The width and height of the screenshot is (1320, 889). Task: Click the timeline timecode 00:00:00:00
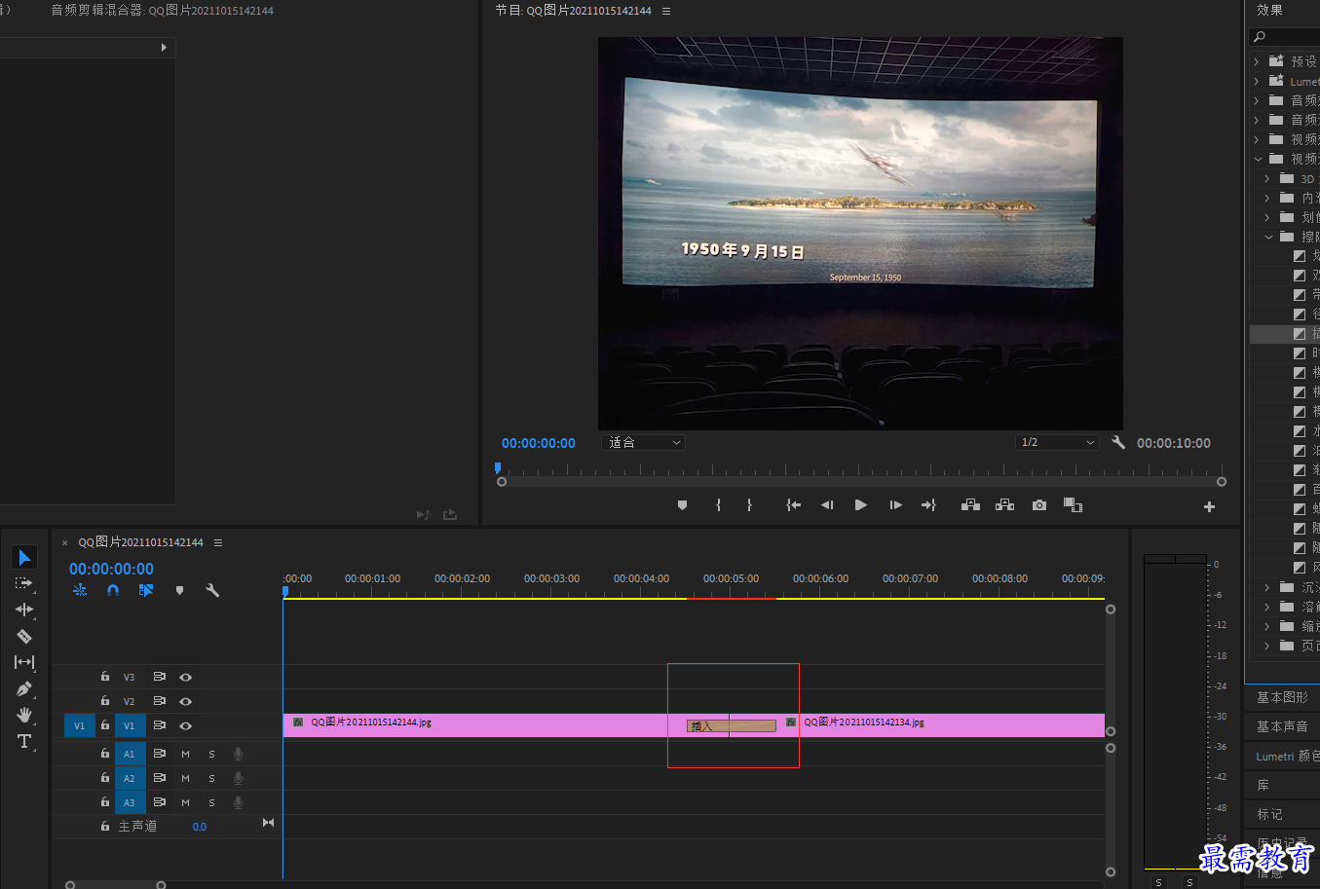click(x=111, y=569)
